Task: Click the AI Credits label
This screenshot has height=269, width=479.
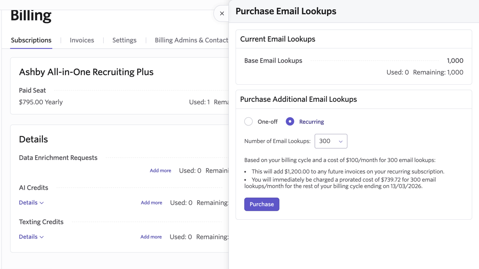Action: pos(33,188)
